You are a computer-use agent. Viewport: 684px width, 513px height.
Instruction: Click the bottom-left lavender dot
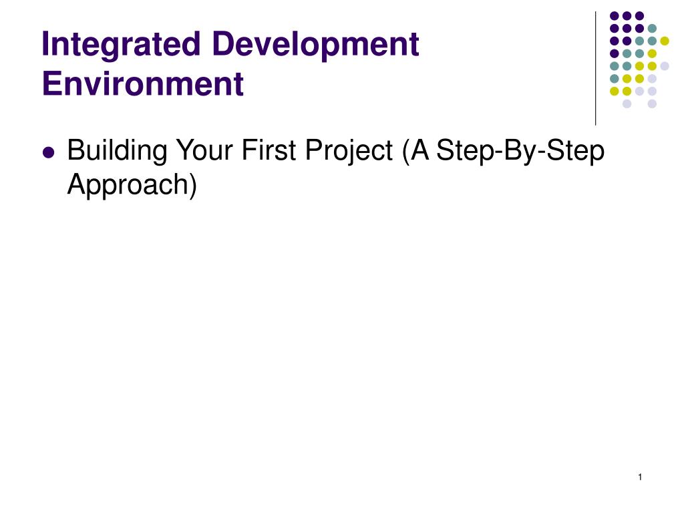[x=627, y=104]
